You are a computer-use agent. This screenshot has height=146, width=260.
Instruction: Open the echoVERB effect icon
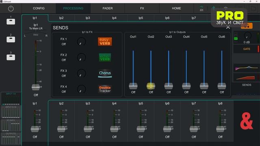click(x=105, y=58)
